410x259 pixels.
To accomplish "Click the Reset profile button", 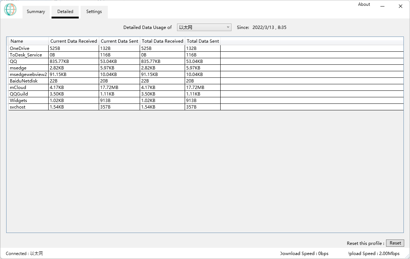I will 395,243.
